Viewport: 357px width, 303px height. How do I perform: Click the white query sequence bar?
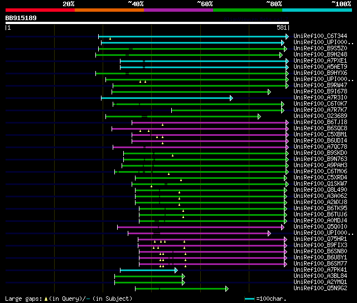click(x=147, y=23)
